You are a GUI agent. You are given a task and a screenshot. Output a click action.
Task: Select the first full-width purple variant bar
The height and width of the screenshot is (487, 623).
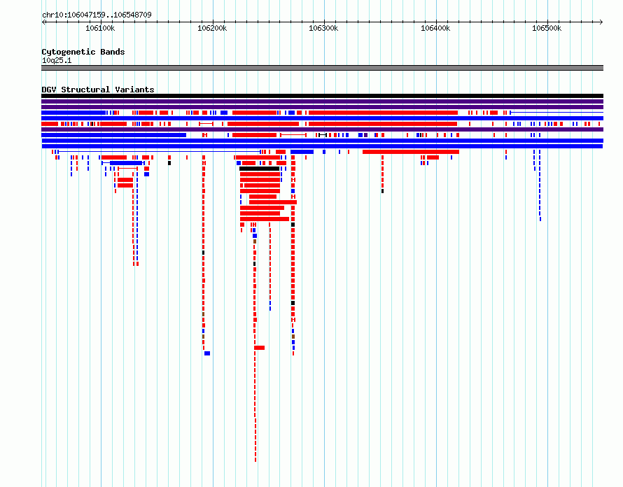322,101
